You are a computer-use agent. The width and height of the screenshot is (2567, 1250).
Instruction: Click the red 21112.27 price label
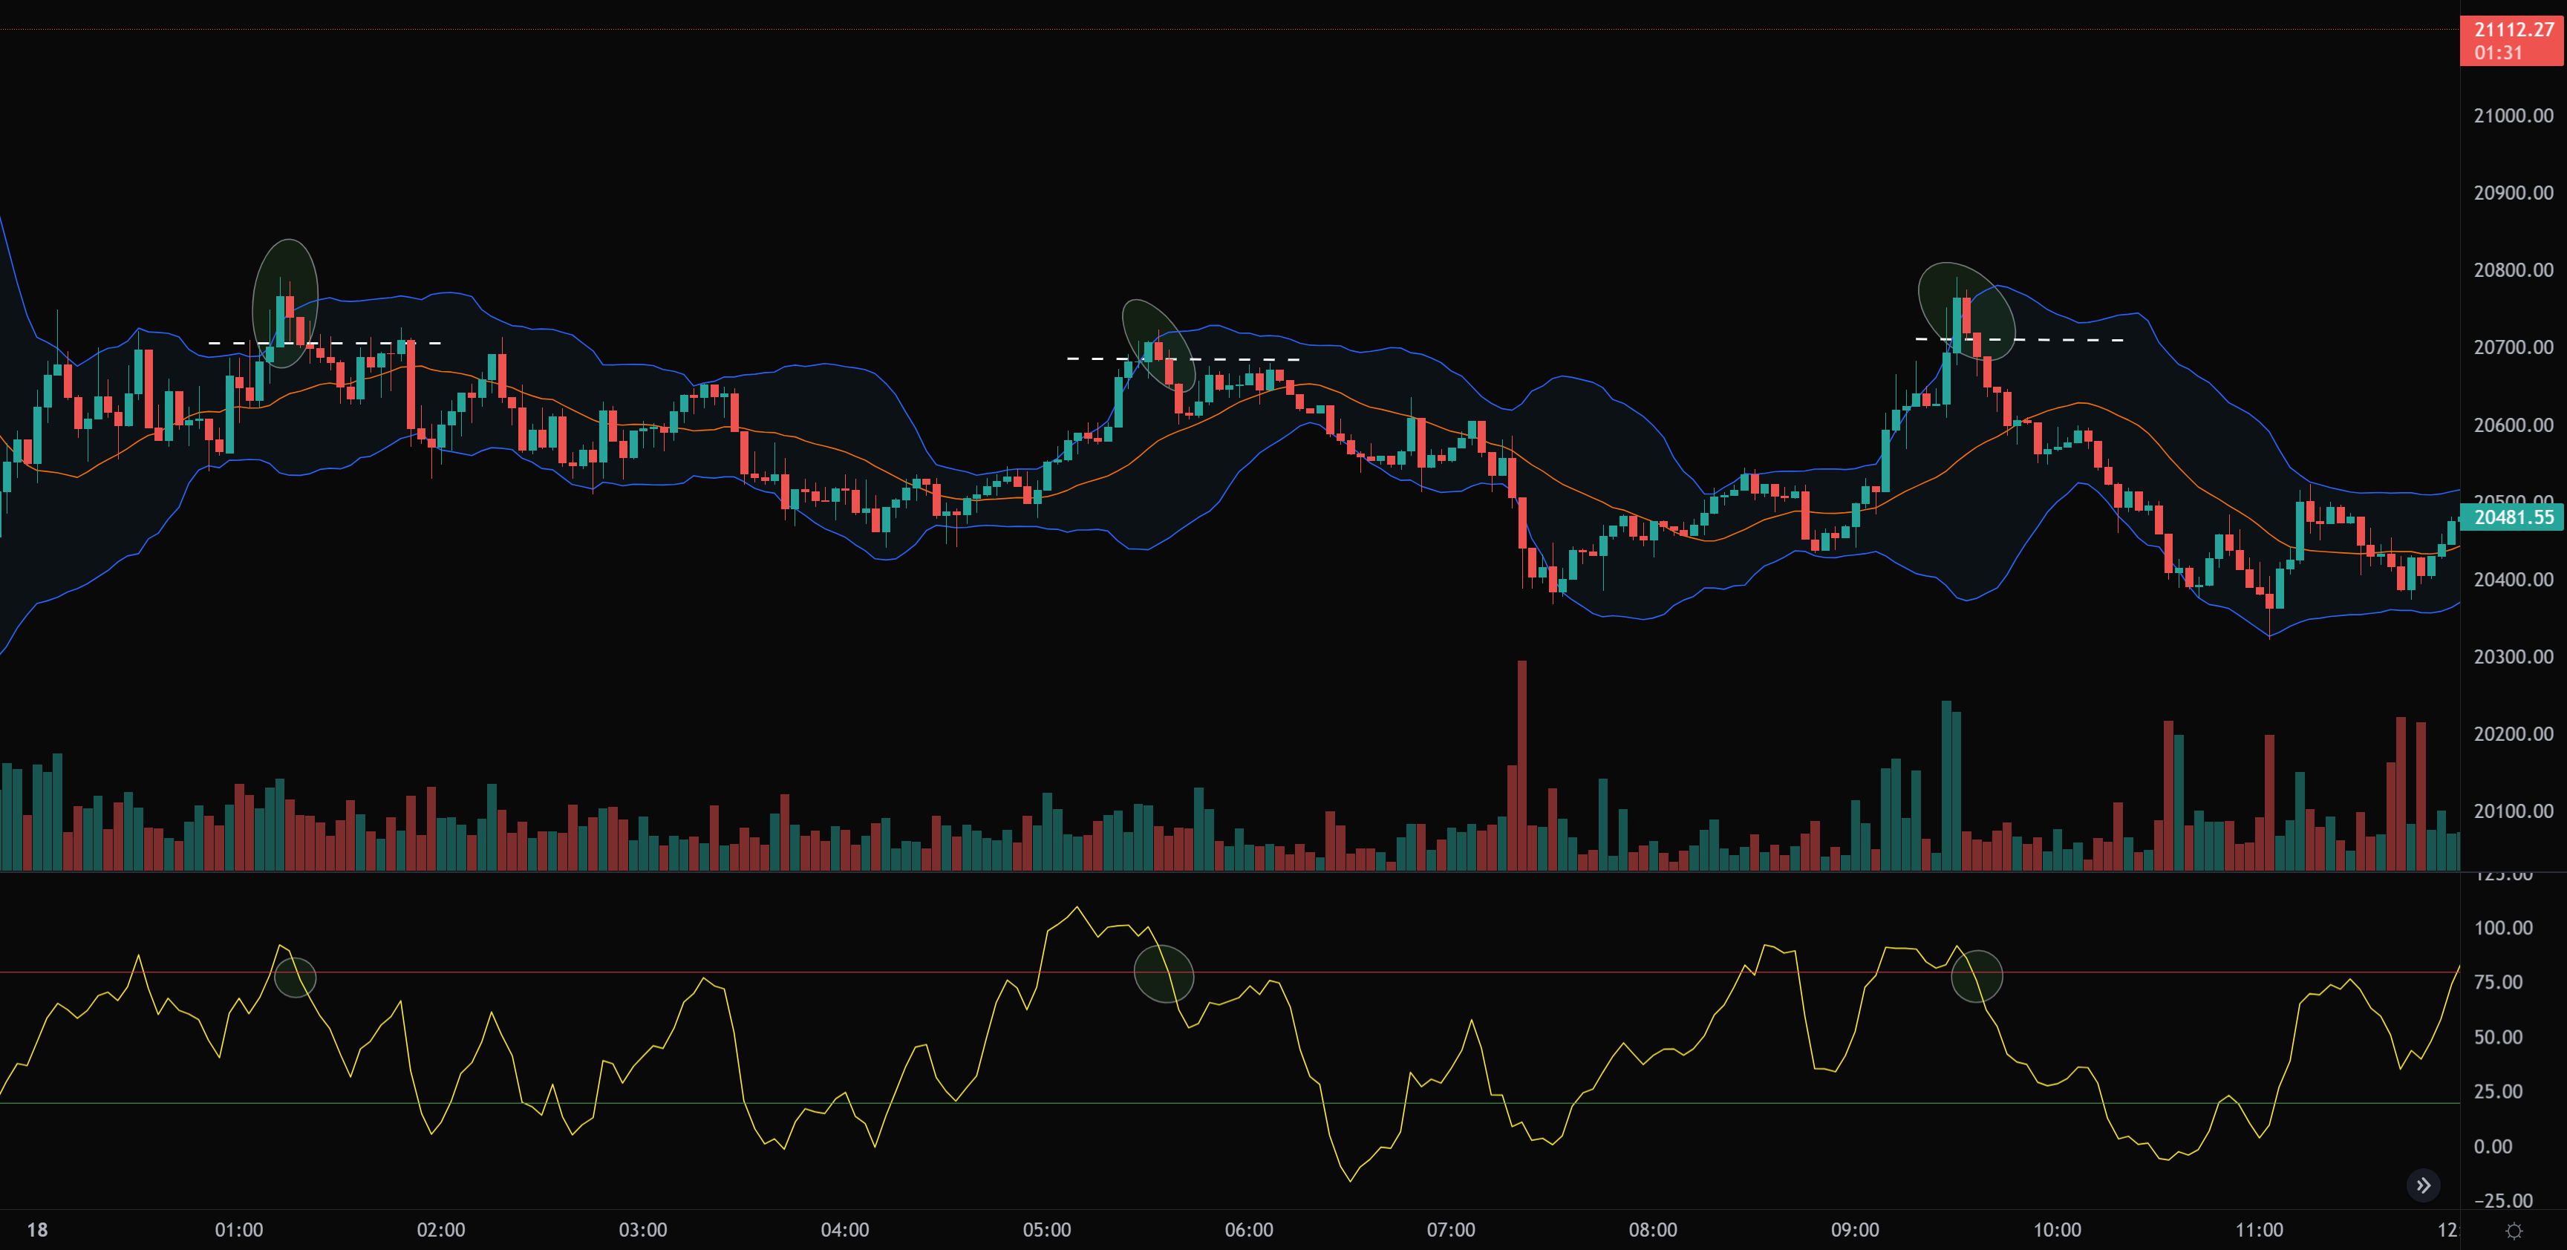point(2514,41)
